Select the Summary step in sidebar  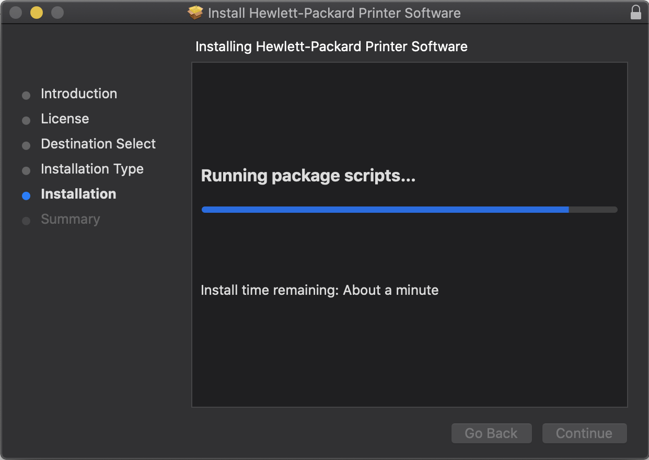click(70, 220)
